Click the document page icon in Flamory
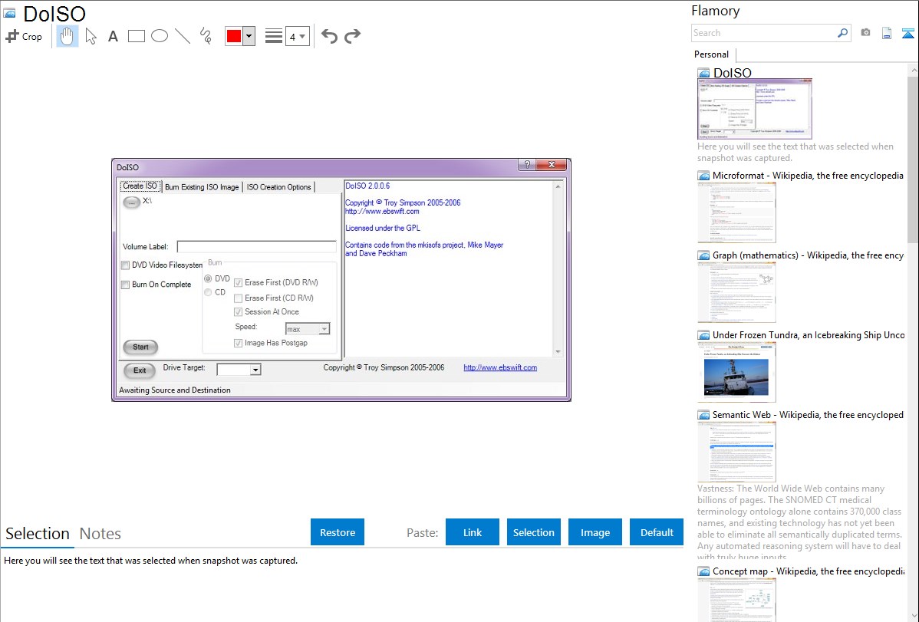919x622 pixels. [887, 33]
